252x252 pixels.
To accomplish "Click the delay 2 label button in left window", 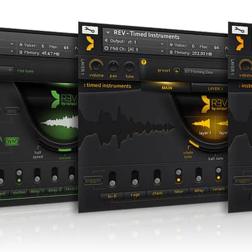I will coord(55,190).
